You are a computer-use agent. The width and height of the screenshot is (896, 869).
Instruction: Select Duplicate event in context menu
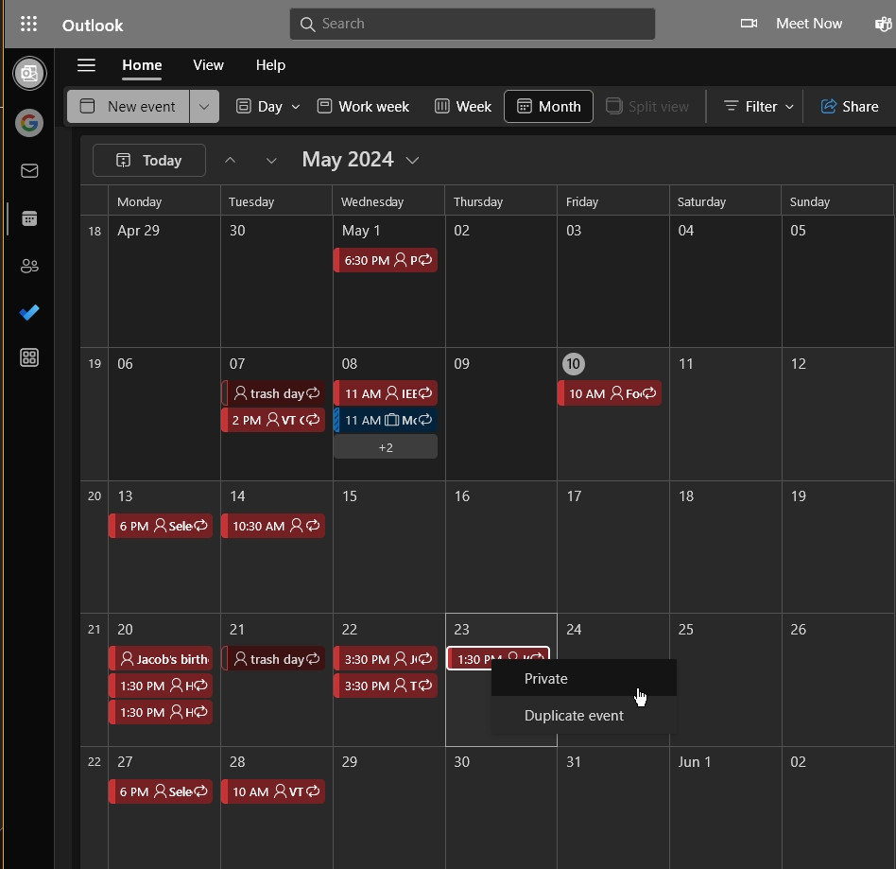click(x=584, y=716)
